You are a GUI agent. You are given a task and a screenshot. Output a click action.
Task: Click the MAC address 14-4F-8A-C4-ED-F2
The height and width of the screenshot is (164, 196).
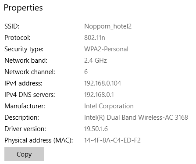pos(112,140)
